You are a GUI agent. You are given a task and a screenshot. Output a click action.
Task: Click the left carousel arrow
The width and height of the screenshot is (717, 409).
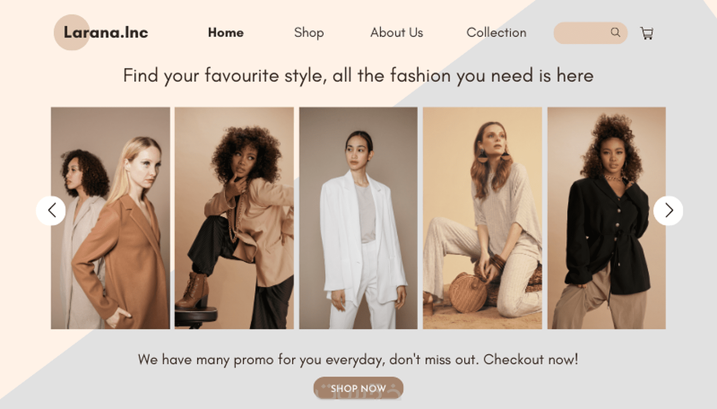pos(51,210)
